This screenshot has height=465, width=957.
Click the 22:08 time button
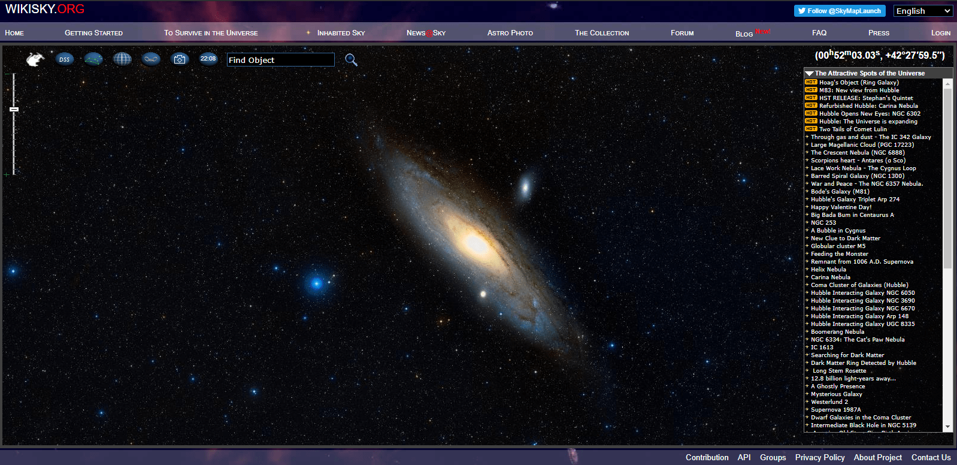pyautogui.click(x=208, y=59)
